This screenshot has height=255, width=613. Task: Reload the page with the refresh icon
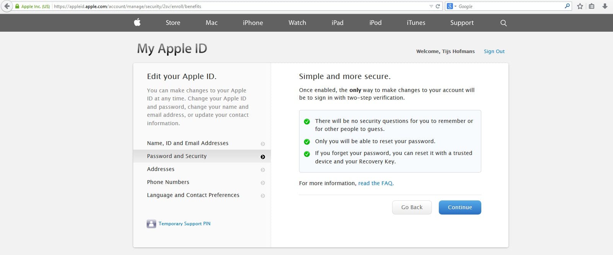pos(438,6)
